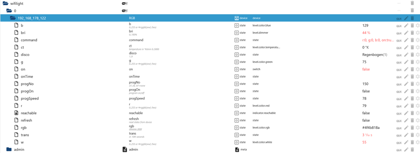
Task: Delete the wifilight adapter folder
Action: pyautogui.click(x=412, y=3)
